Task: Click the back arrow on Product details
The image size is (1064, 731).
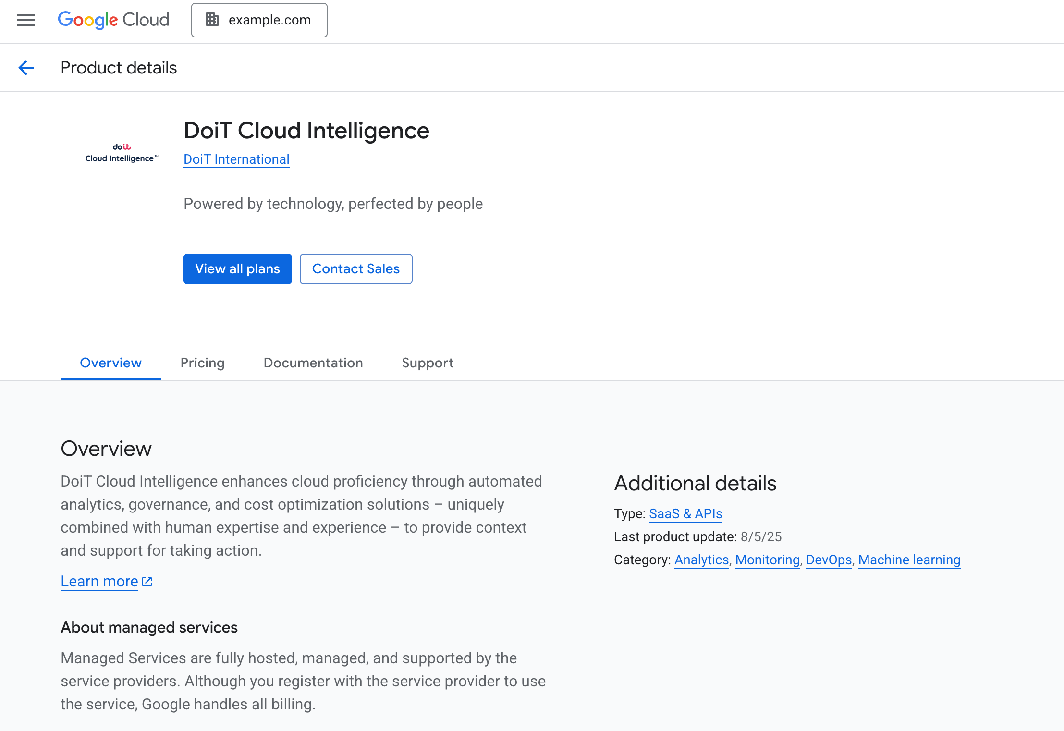Action: (26, 68)
